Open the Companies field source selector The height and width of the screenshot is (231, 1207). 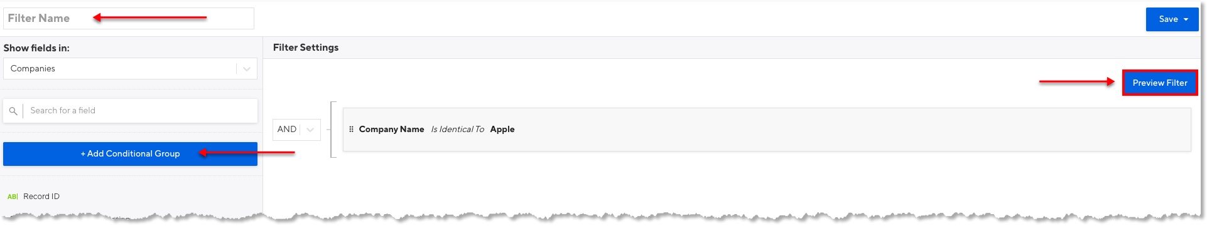[130, 69]
